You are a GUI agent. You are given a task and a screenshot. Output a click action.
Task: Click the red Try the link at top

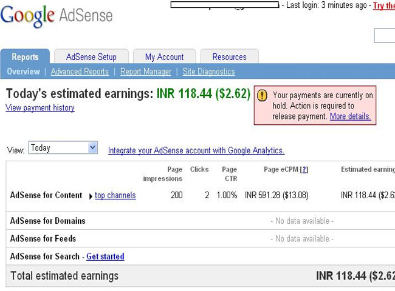coord(384,5)
